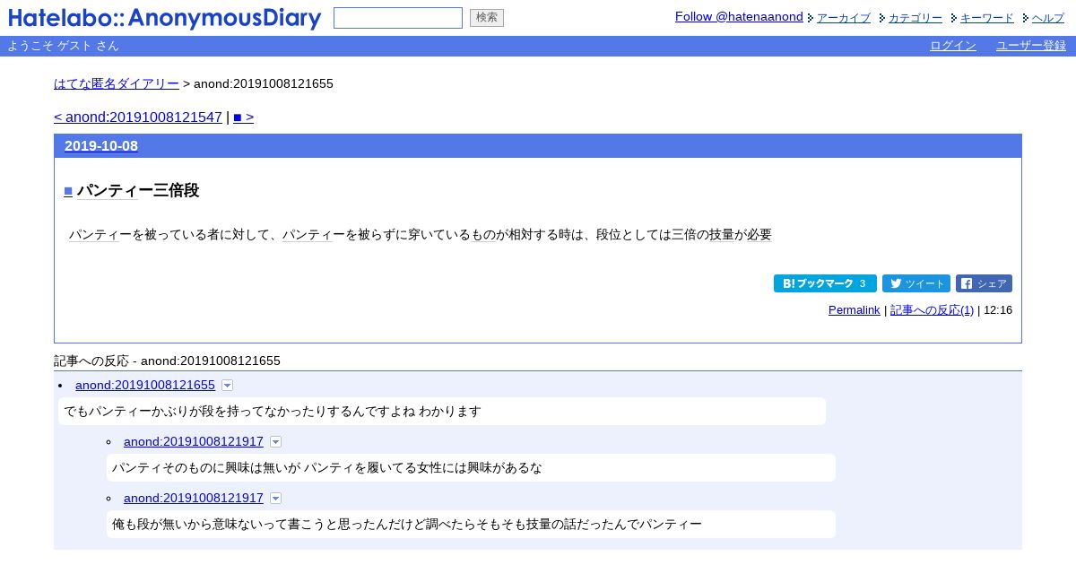The height and width of the screenshot is (565, 1076).
Task: Open the 2019-10-08 date header link
Action: pyautogui.click(x=101, y=146)
